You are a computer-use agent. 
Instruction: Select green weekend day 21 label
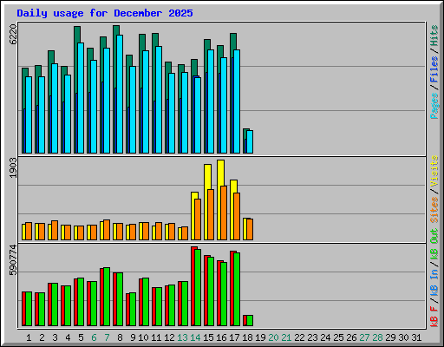tap(286, 337)
